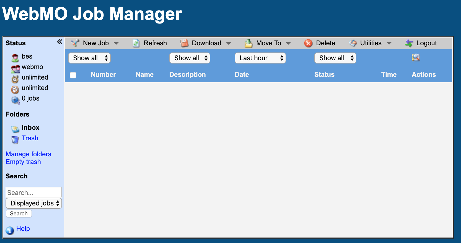
Task: Click the Utilities tools icon
Action: point(353,43)
